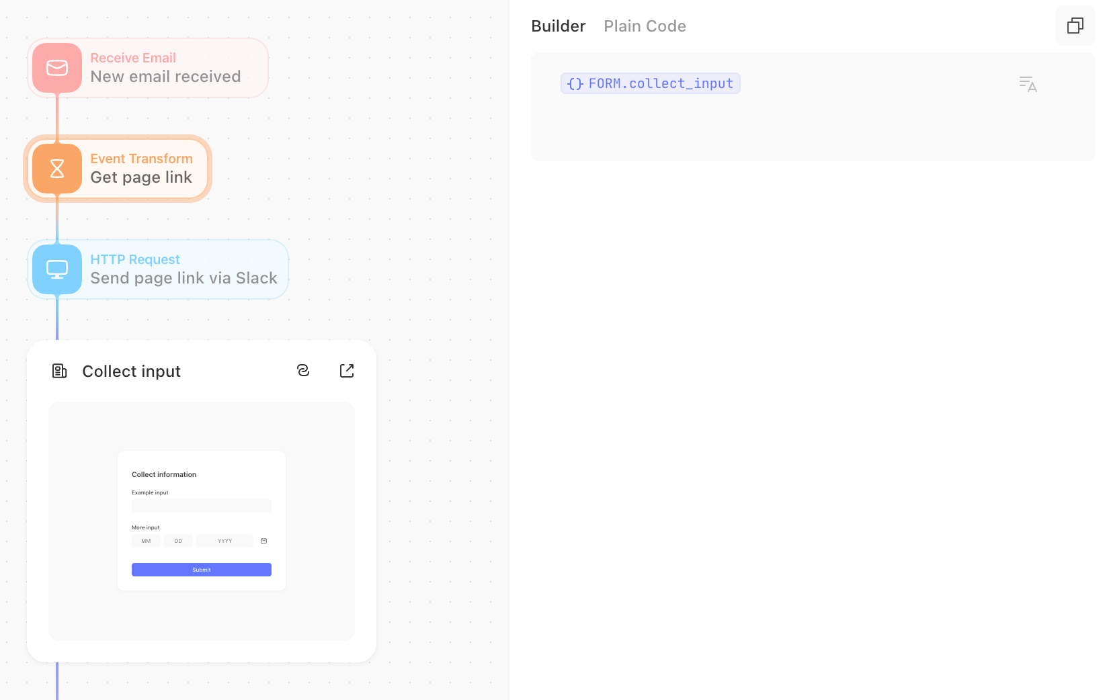Select the Event Transform hourglass icon
Image resolution: width=1109 pixels, height=700 pixels.
[x=57, y=169]
